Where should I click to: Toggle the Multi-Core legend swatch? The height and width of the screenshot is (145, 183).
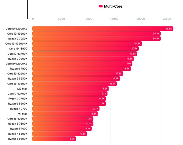101,6
